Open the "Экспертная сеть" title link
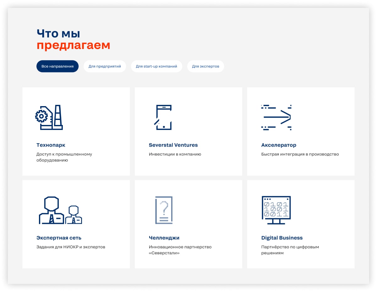 (59, 238)
